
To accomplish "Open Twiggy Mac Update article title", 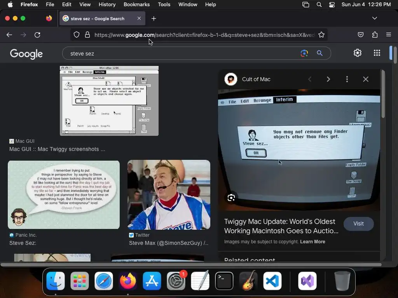I will click(281, 226).
